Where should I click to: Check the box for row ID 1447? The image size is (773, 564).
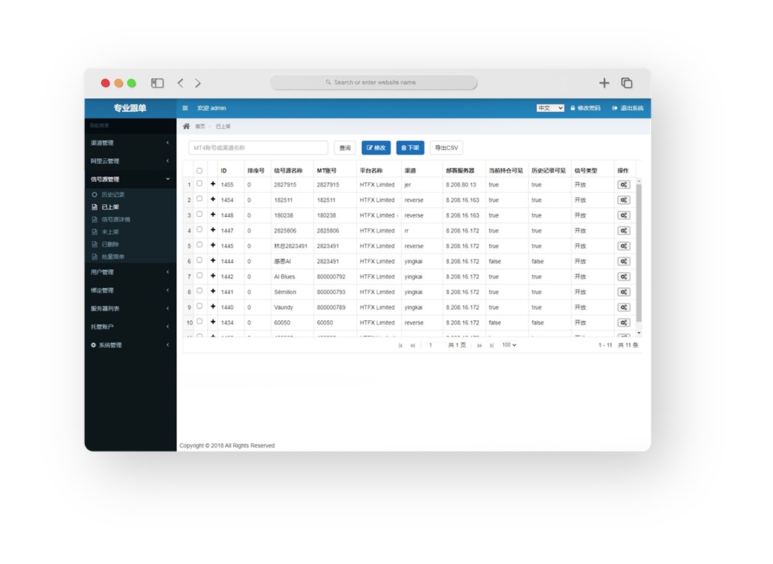(x=199, y=229)
